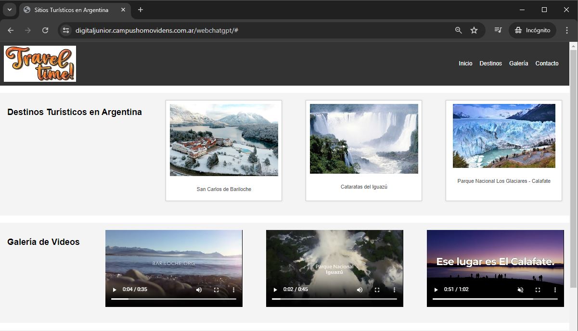The image size is (578, 331).
Task: Click the bookmark star icon
Action: pyautogui.click(x=474, y=30)
